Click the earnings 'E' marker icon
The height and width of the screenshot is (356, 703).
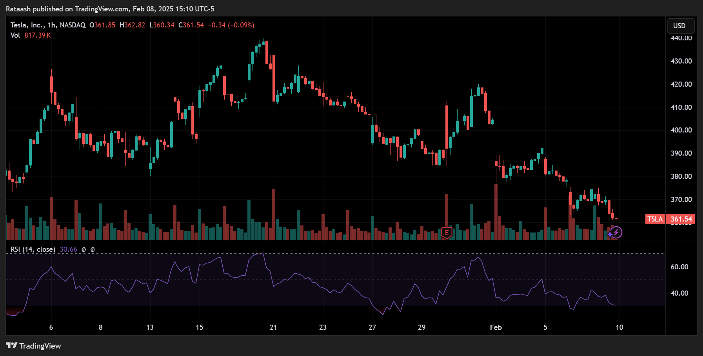click(447, 232)
